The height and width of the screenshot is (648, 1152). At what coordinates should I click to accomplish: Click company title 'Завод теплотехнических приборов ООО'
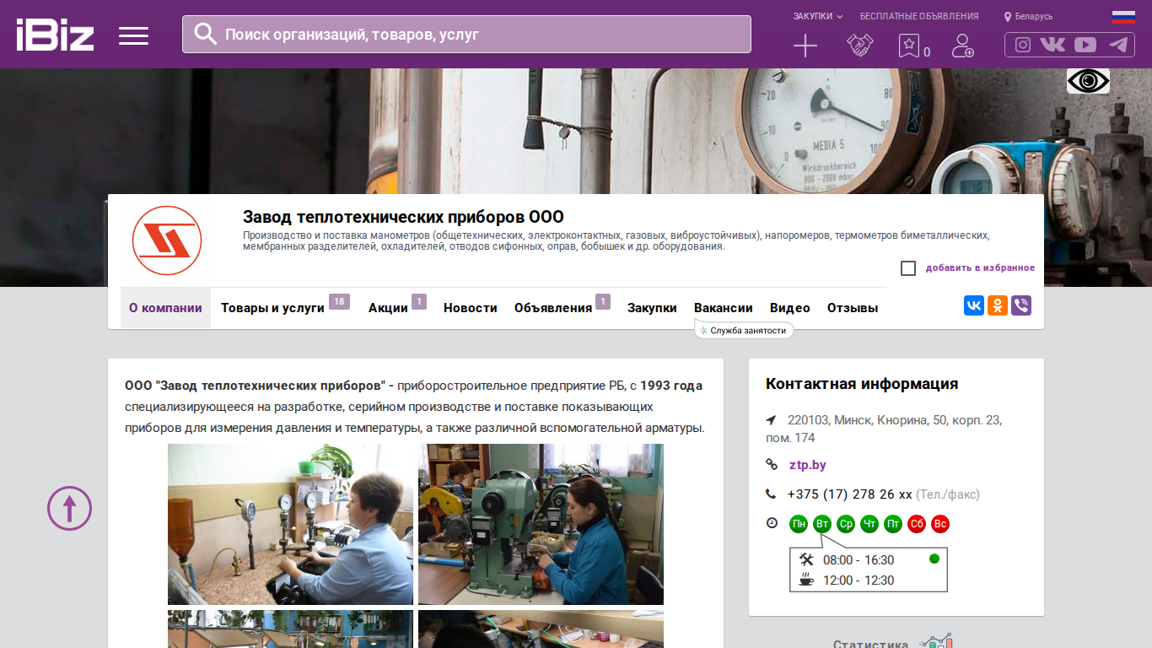point(403,217)
